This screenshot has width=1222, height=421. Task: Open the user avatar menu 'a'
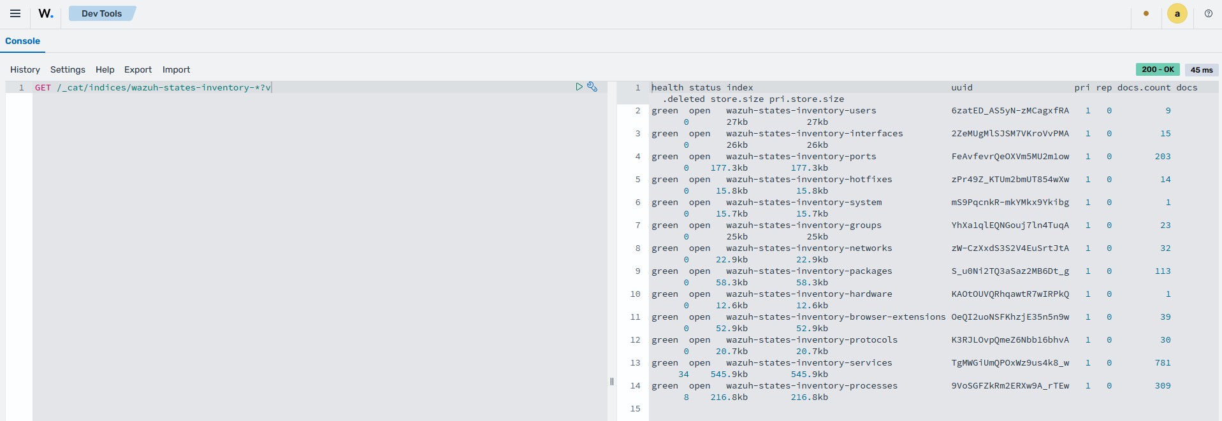(1177, 13)
